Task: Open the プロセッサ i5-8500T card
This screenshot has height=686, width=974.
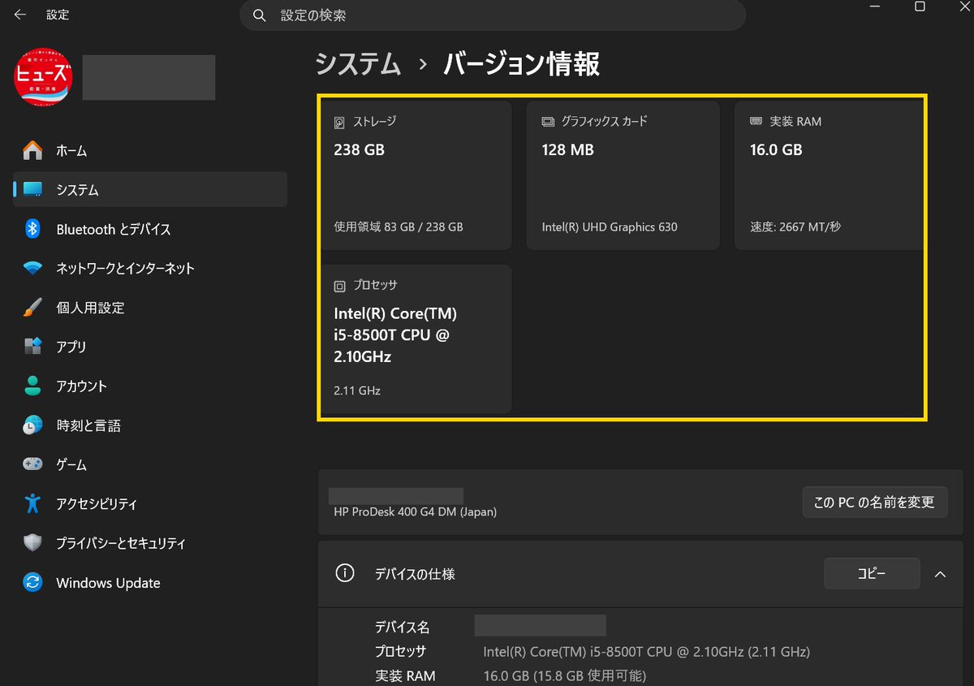Action: (x=416, y=339)
